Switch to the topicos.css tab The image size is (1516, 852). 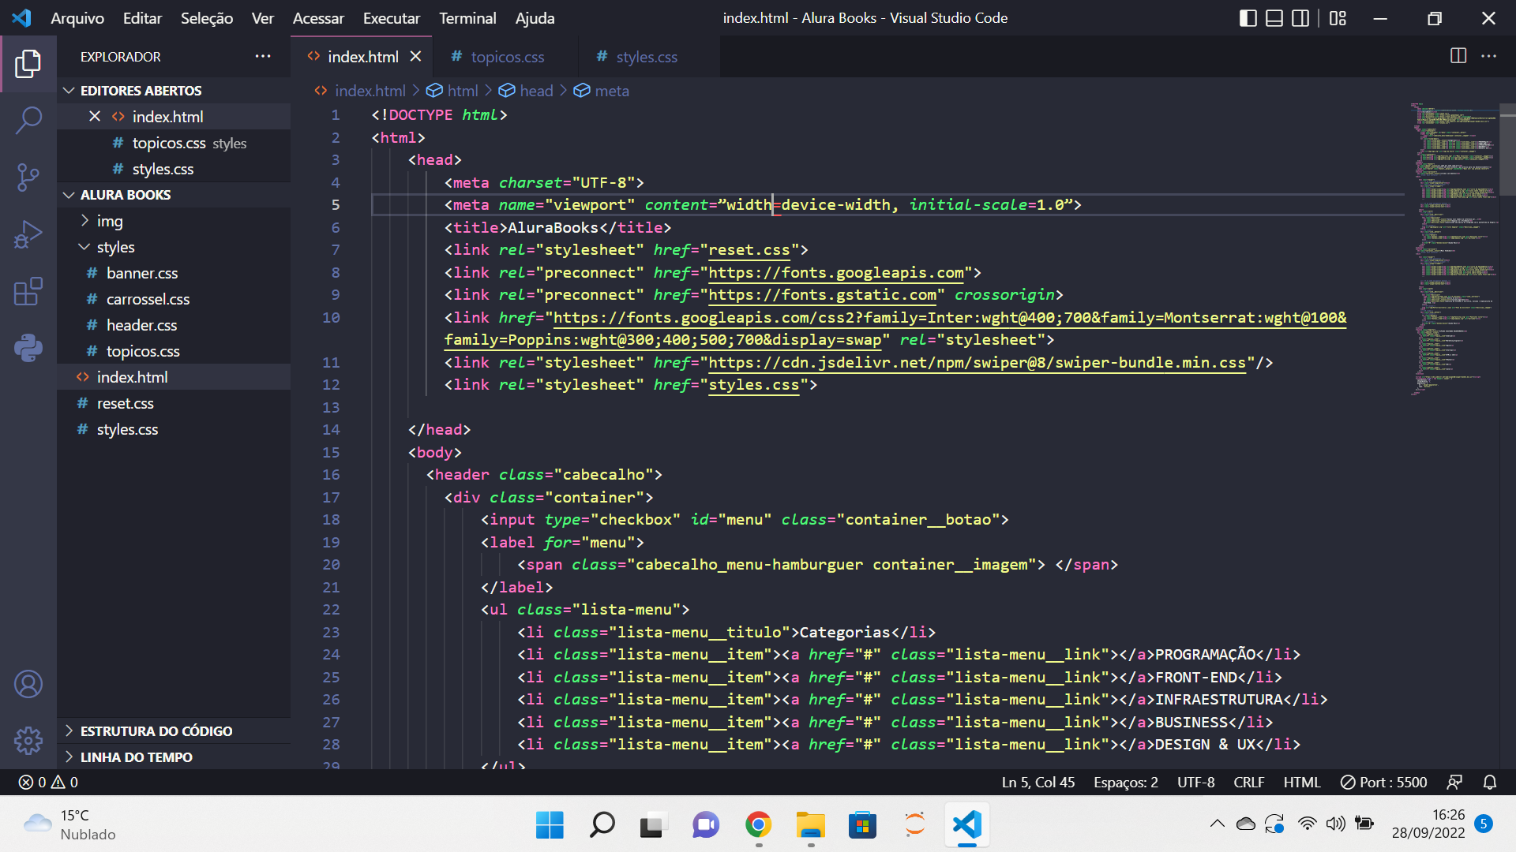point(505,56)
